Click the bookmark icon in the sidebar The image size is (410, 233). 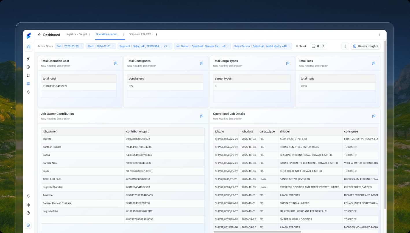tap(28, 75)
